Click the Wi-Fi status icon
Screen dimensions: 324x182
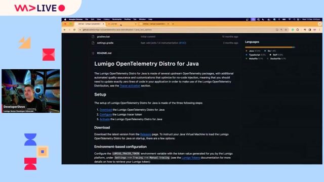(290, 19)
